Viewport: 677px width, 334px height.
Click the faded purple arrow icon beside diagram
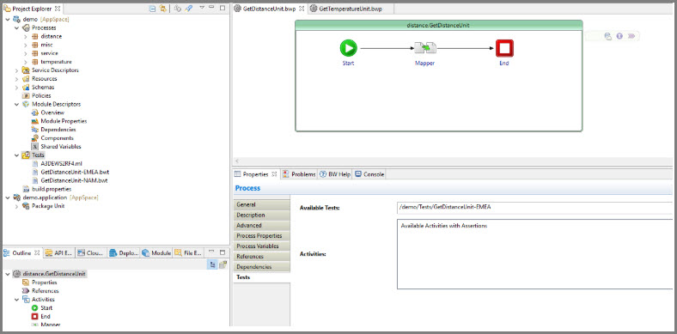[x=631, y=36]
